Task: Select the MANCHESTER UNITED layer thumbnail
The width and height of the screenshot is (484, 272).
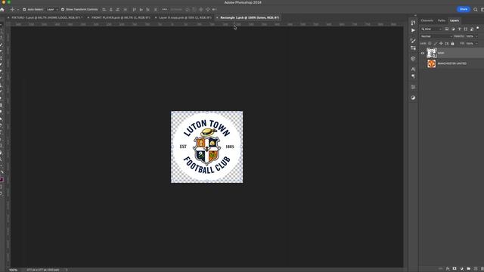Action: coord(432,63)
